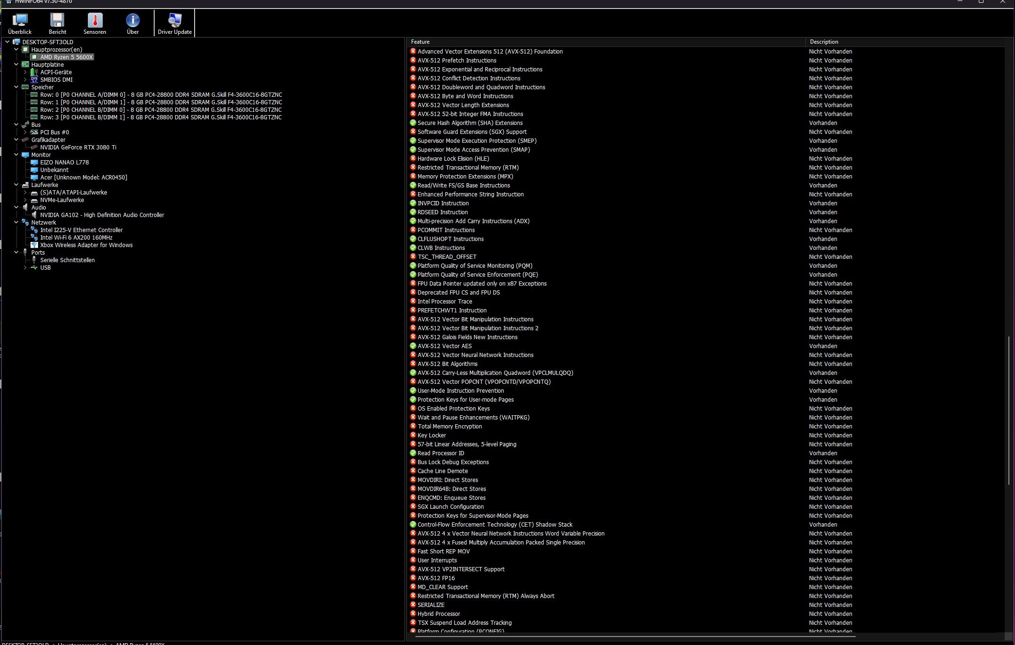Screen dimensions: 1015x645
Task: Click the Intel I225-V Ethernet network icon
Action: coord(34,230)
